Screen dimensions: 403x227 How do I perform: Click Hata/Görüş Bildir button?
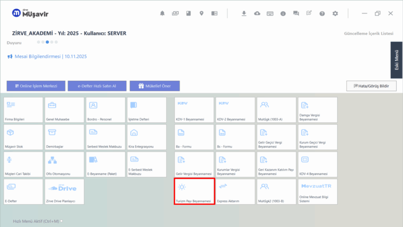371,86
